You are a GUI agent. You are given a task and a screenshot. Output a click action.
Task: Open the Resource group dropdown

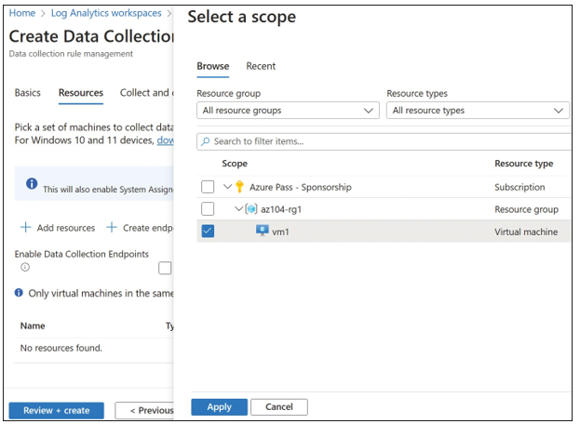288,111
